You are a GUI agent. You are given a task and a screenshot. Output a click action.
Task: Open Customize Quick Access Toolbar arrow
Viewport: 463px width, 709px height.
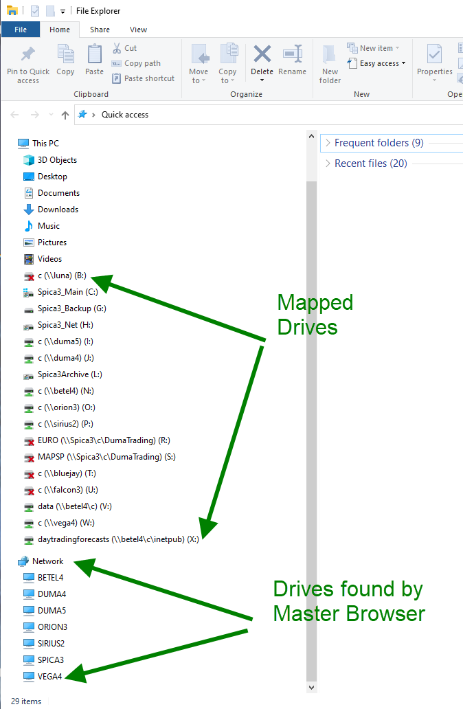(x=63, y=12)
